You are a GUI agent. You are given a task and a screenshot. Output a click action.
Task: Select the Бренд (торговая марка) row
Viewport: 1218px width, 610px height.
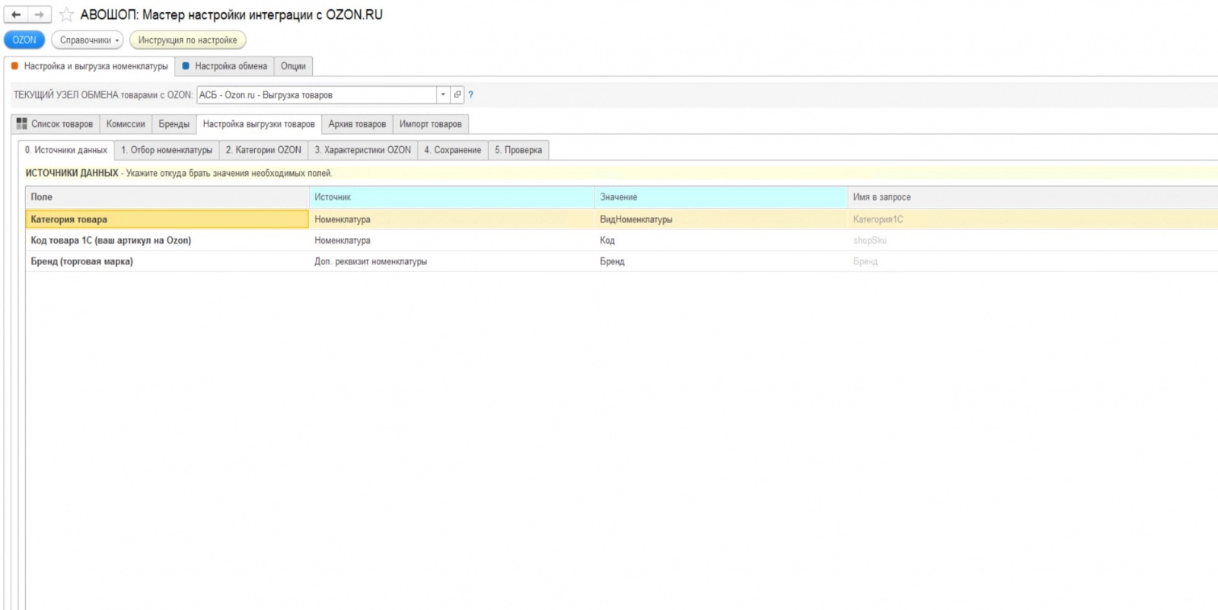point(622,262)
